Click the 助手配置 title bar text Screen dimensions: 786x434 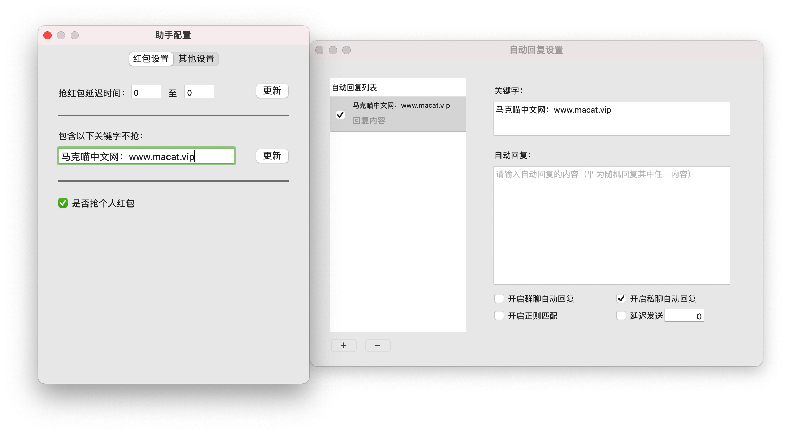173,35
